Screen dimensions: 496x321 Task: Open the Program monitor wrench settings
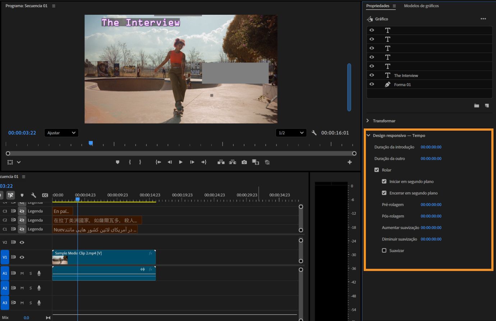click(x=314, y=133)
